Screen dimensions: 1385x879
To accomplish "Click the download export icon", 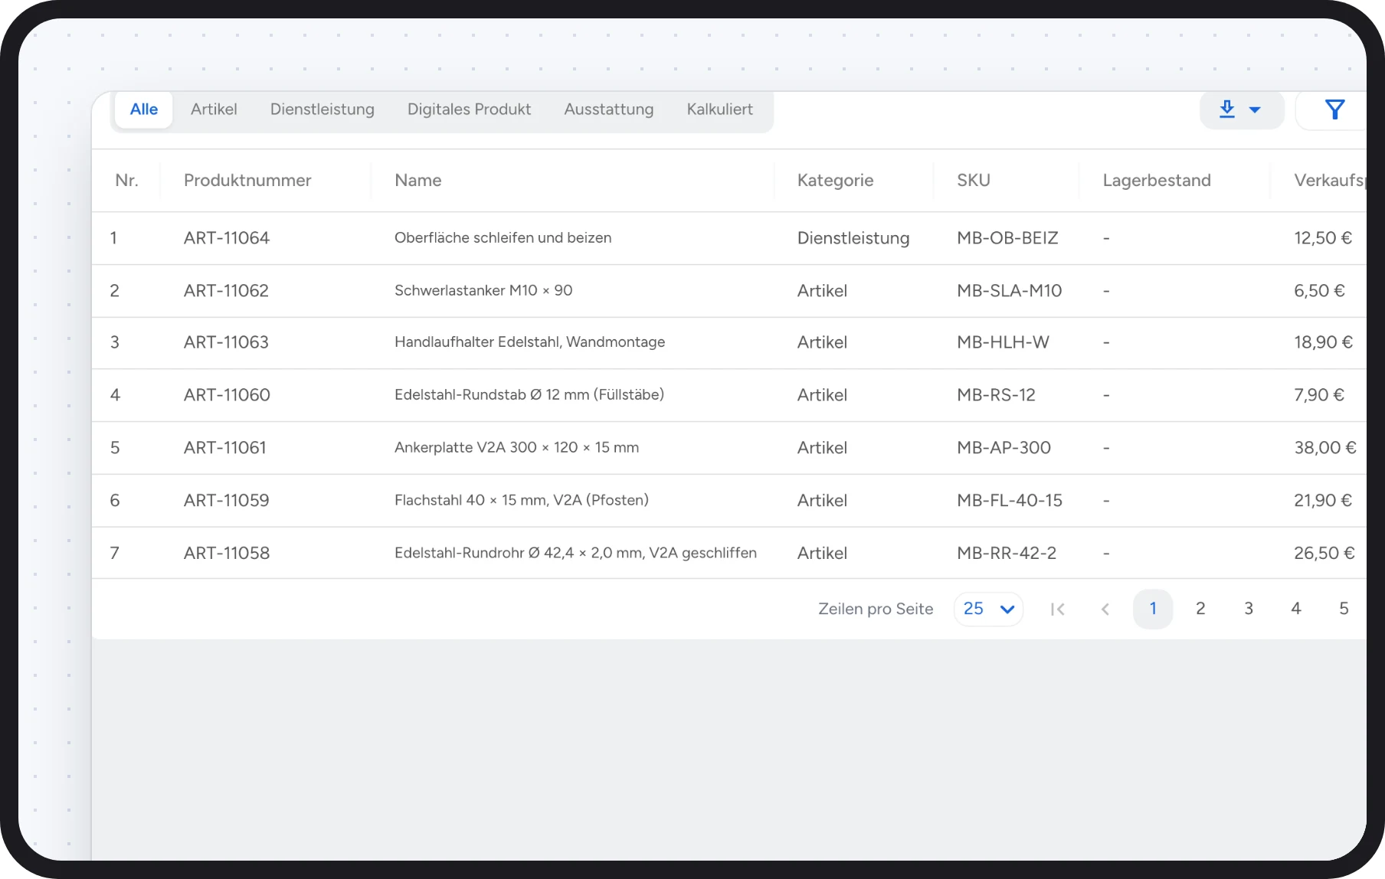I will click(x=1227, y=109).
